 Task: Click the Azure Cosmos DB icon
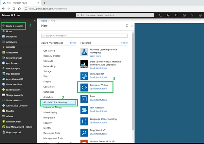tap(4, 79)
